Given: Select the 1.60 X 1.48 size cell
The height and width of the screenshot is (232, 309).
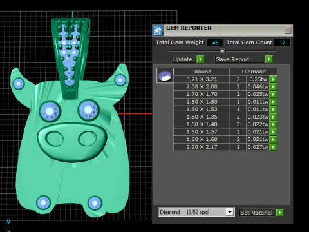Looking at the screenshot, I should tap(201, 124).
